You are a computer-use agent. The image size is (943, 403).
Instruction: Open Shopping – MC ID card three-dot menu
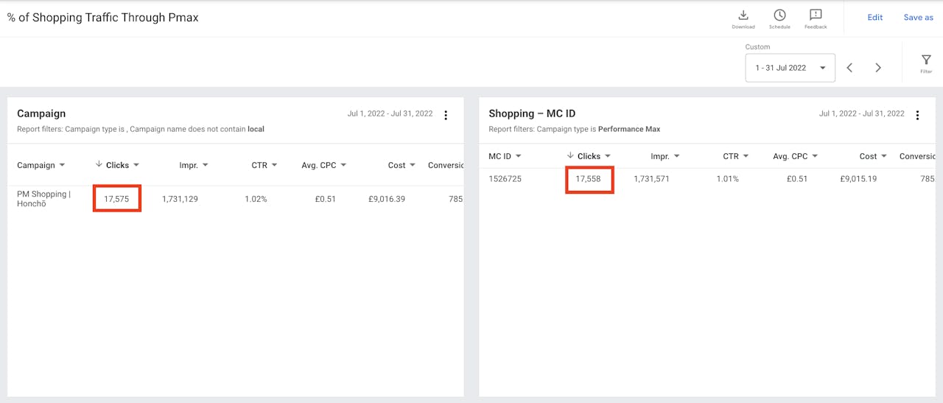917,115
